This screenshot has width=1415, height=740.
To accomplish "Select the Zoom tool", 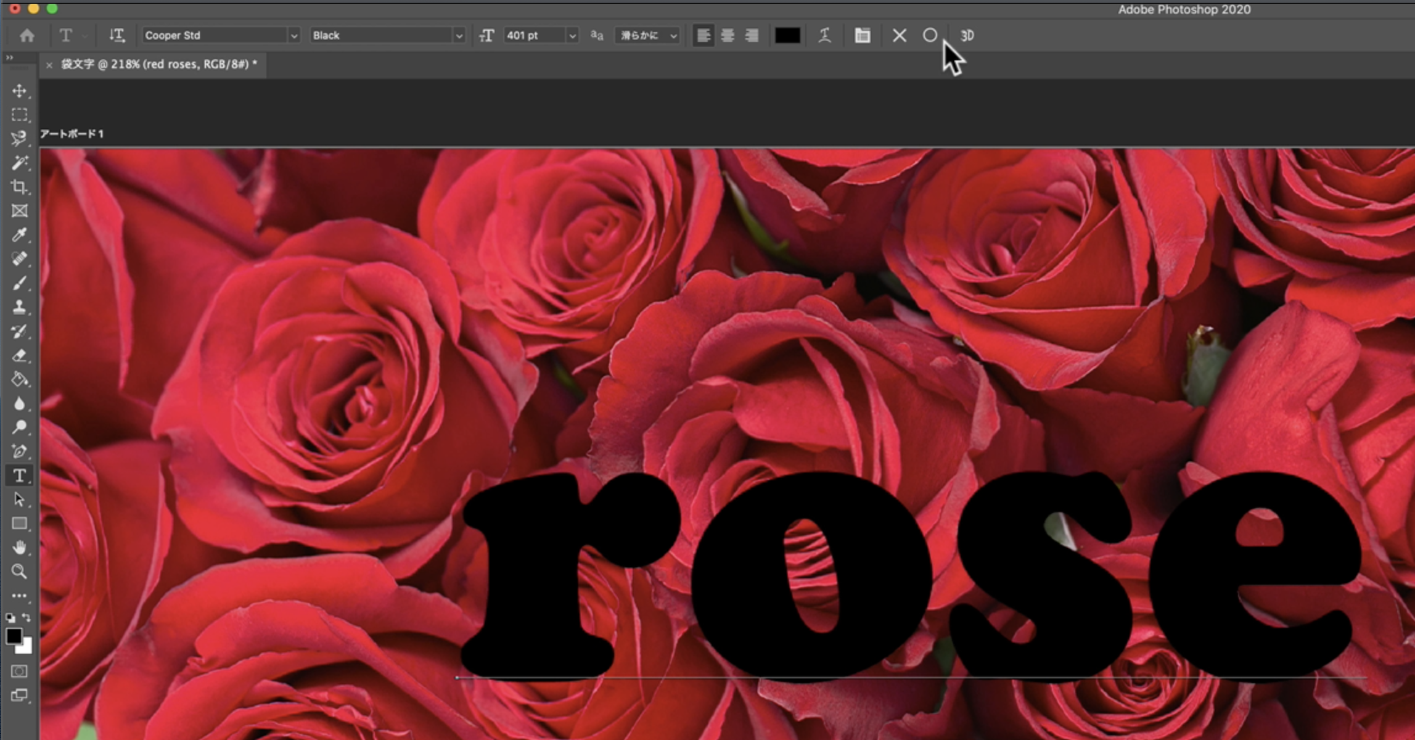I will click(19, 572).
